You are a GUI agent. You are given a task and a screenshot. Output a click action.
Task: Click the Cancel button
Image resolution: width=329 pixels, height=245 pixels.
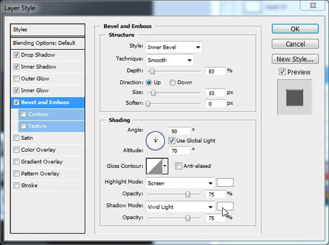295,44
